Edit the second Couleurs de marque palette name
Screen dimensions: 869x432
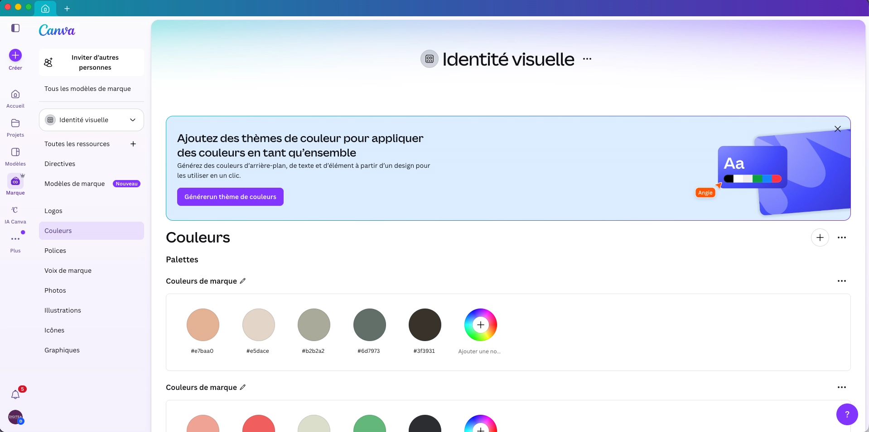point(243,387)
